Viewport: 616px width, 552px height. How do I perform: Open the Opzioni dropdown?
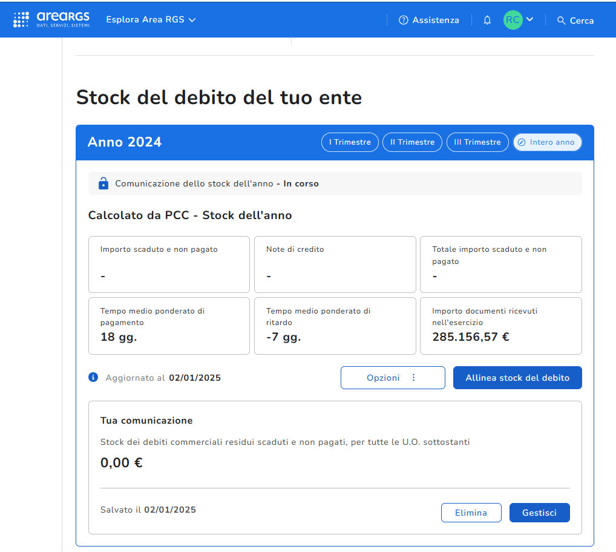pyautogui.click(x=384, y=378)
